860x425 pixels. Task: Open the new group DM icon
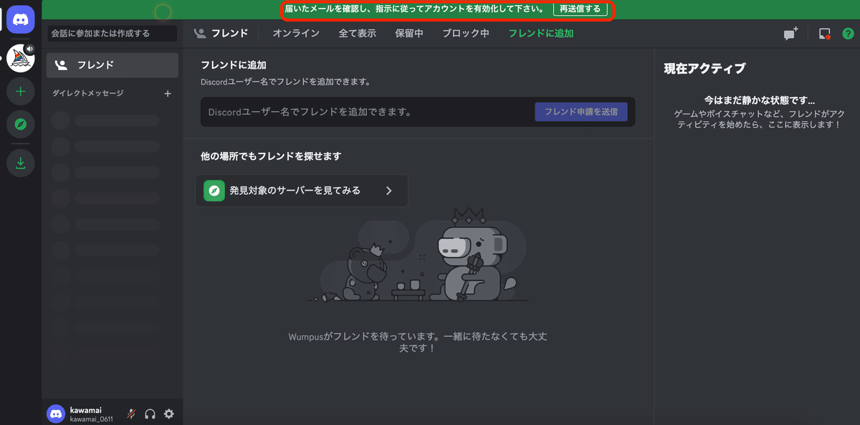tap(790, 34)
